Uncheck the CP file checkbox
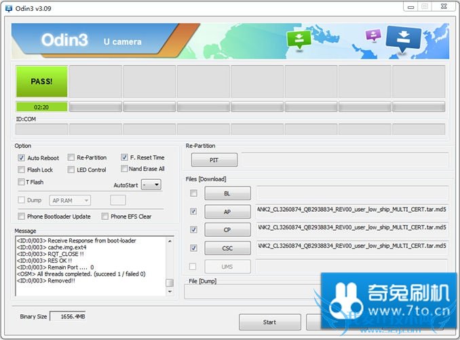The height and width of the screenshot is (340, 460). [193, 229]
